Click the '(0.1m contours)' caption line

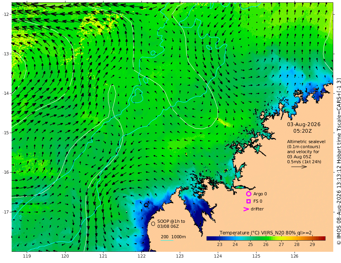coord(303,147)
